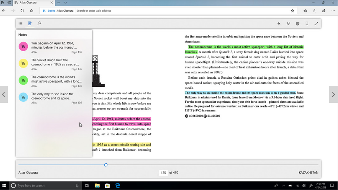Open a new browser tab
This screenshot has height=190, width=338.
point(59,2)
